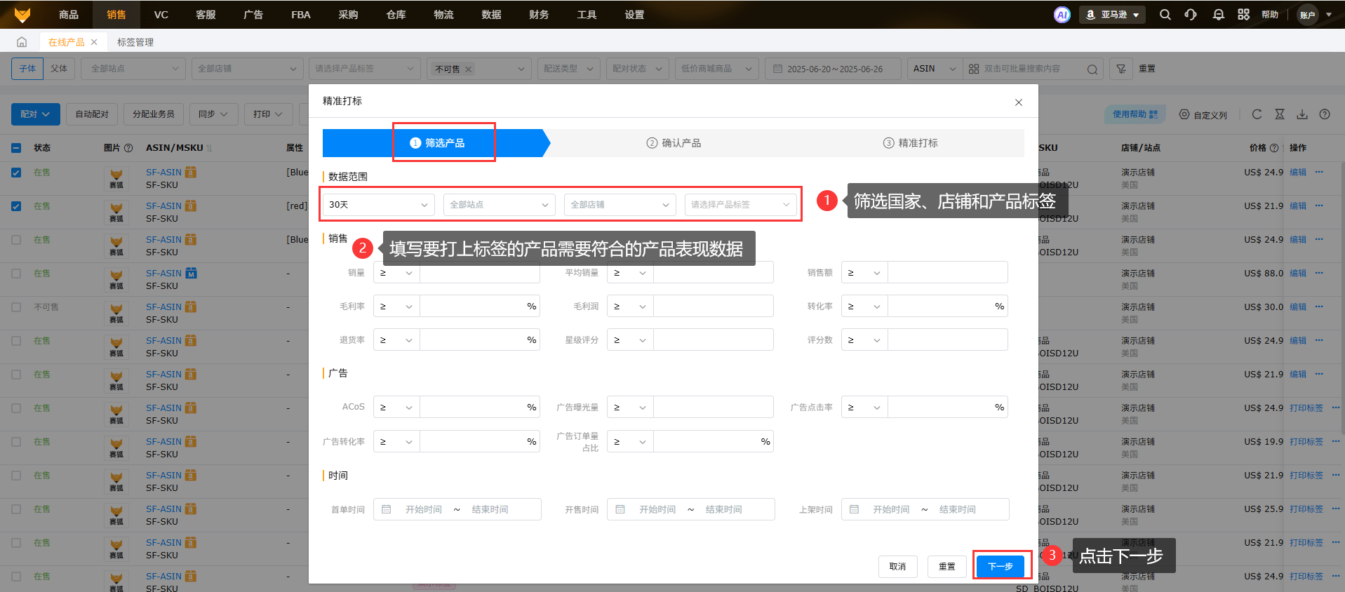The width and height of the screenshot is (1345, 592).
Task: Click the search magnifier in top bar
Action: [1165, 15]
